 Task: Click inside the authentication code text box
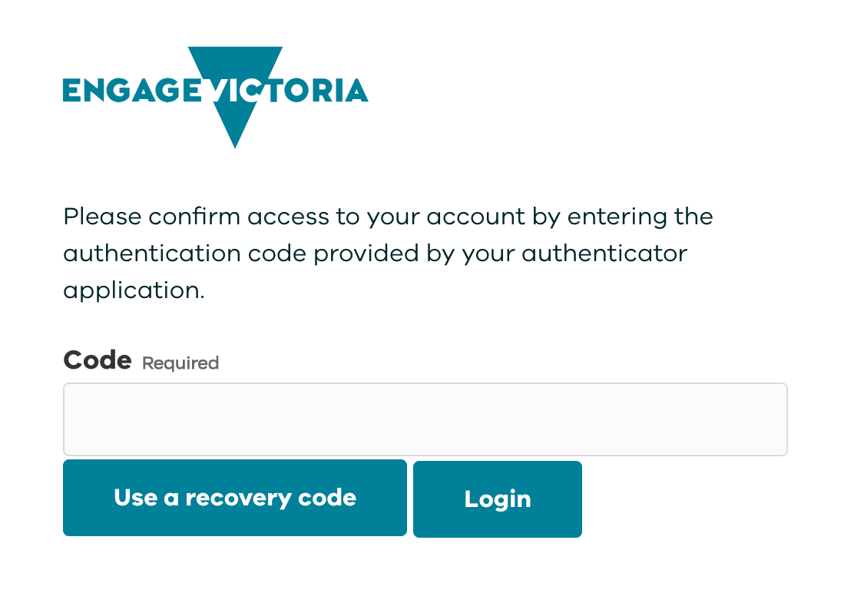(x=425, y=419)
